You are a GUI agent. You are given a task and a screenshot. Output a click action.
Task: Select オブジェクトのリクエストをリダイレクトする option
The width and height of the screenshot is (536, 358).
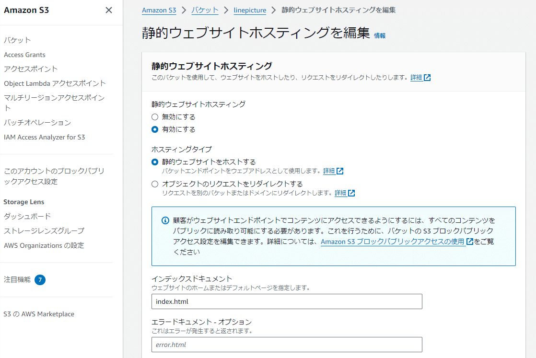pos(155,184)
